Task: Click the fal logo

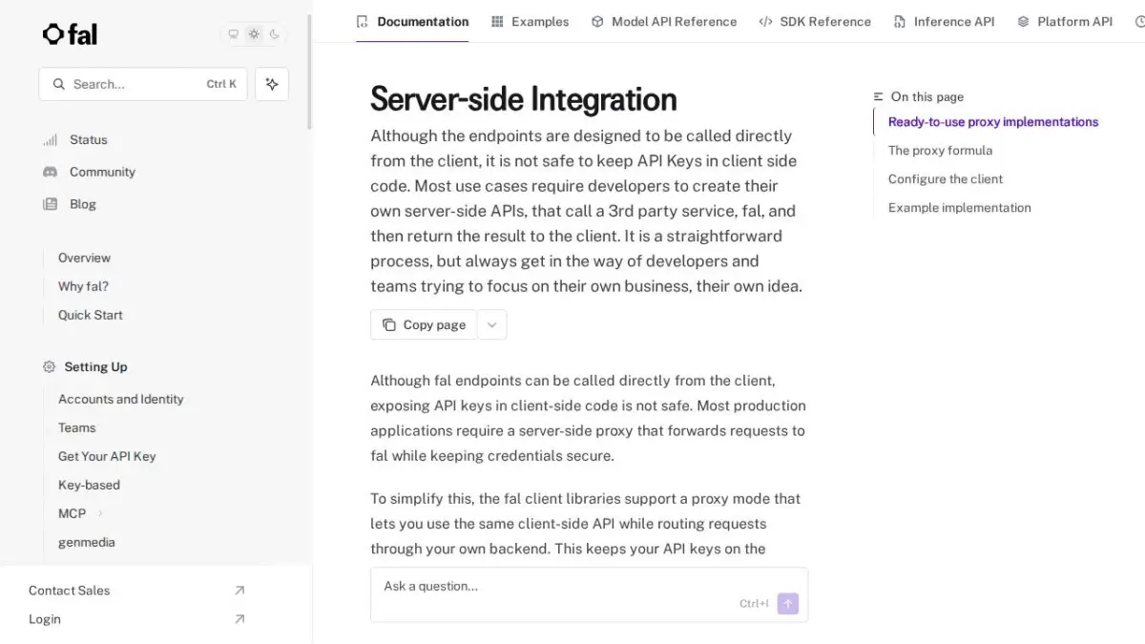Action: (x=70, y=34)
